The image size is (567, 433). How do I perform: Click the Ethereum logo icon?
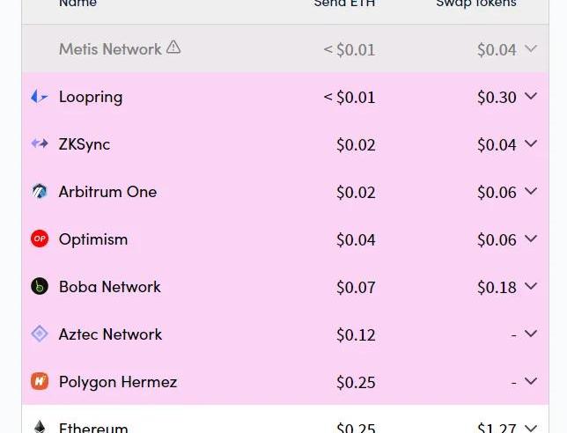click(39, 427)
